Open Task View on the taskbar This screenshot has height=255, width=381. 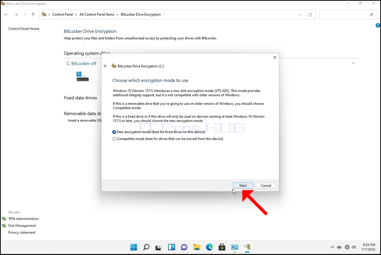click(x=158, y=247)
